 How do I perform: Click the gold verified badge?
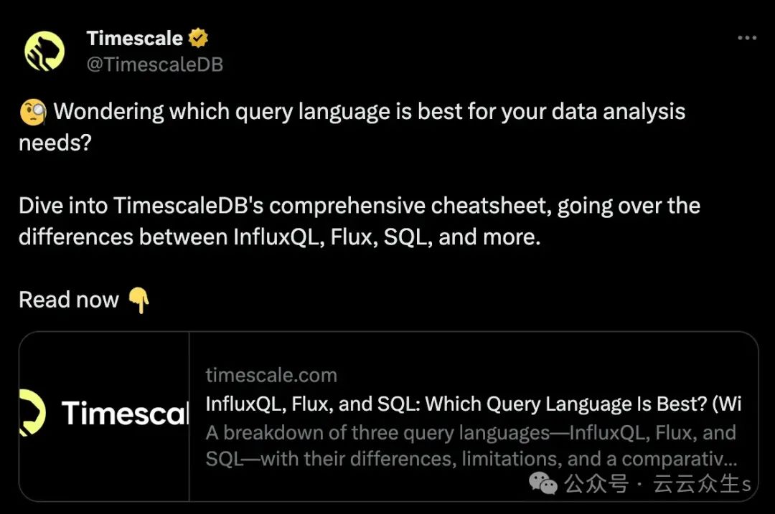[x=198, y=38]
